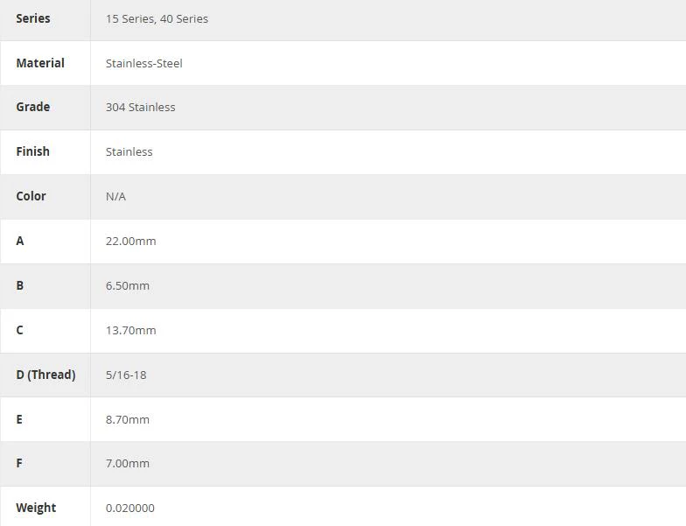686x526 pixels.
Task: Click the N/A color value
Action: [x=115, y=196]
